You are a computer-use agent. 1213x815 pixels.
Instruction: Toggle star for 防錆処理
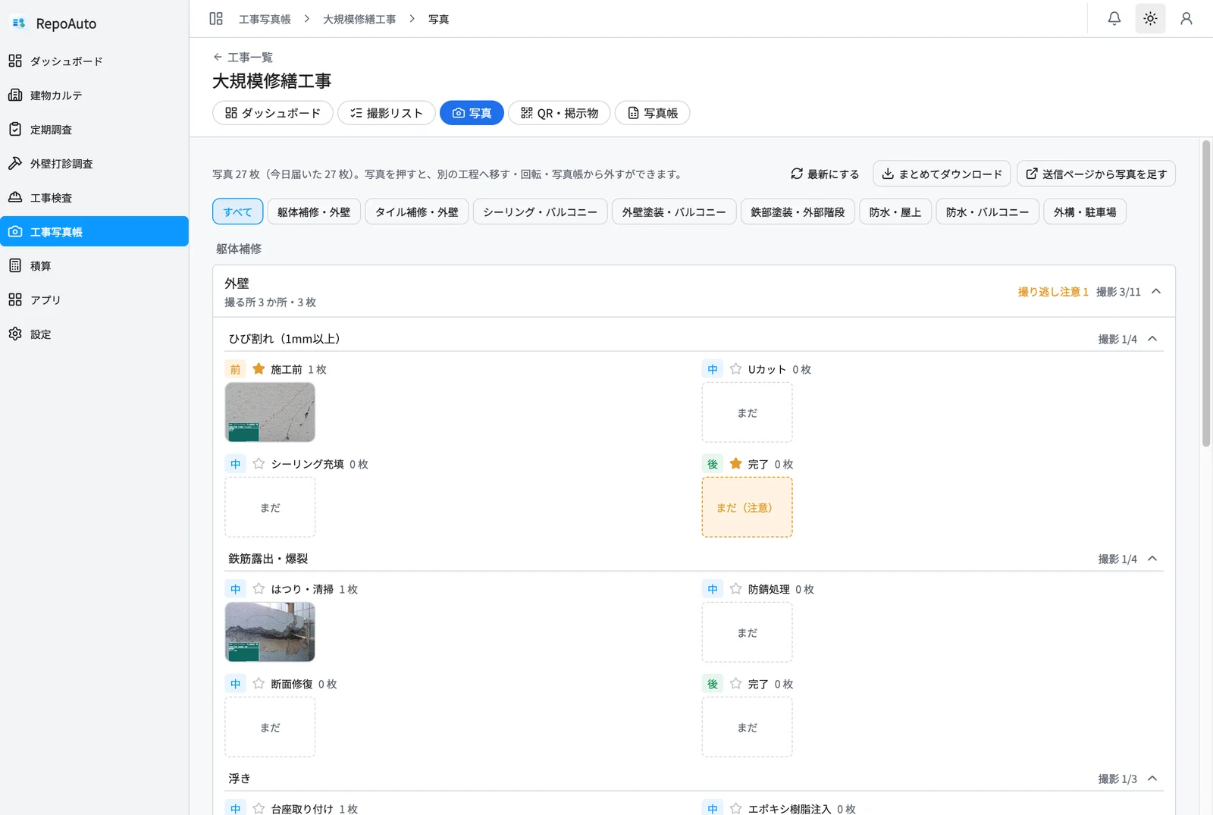pyautogui.click(x=735, y=589)
